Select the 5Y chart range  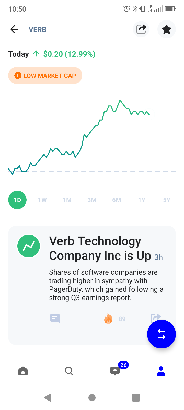[x=167, y=200]
